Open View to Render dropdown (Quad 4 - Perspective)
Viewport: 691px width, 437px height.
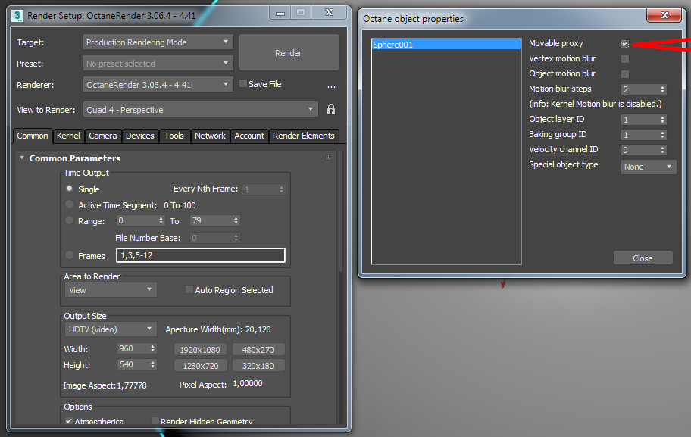click(x=201, y=109)
